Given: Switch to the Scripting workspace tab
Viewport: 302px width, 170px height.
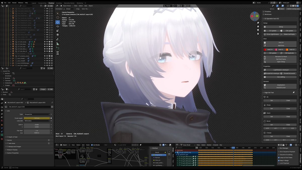Looking at the screenshot, I should pos(59,3).
